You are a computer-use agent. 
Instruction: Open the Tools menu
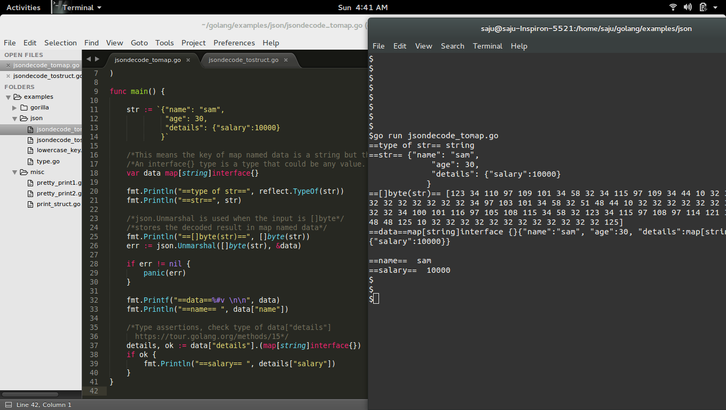164,43
